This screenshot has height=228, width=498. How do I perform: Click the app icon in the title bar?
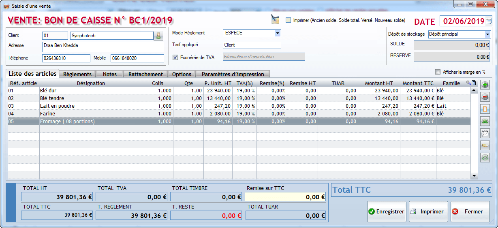point(6,5)
